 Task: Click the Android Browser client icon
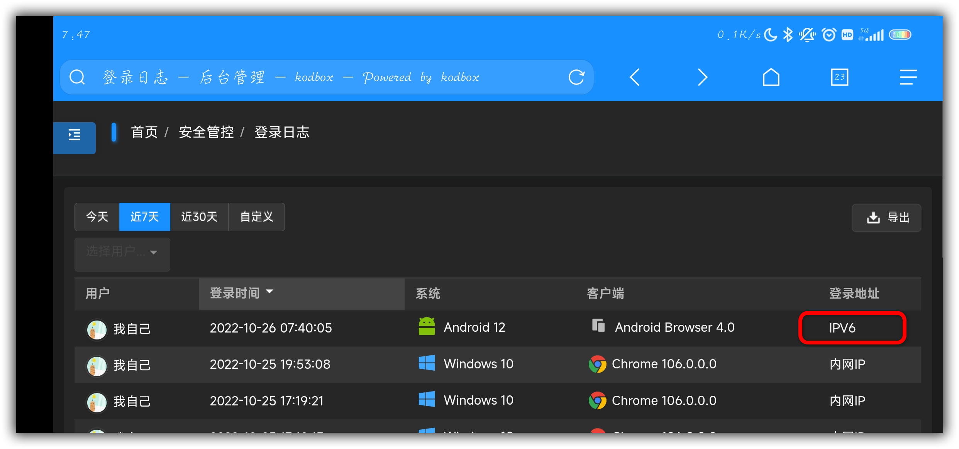[x=598, y=325]
